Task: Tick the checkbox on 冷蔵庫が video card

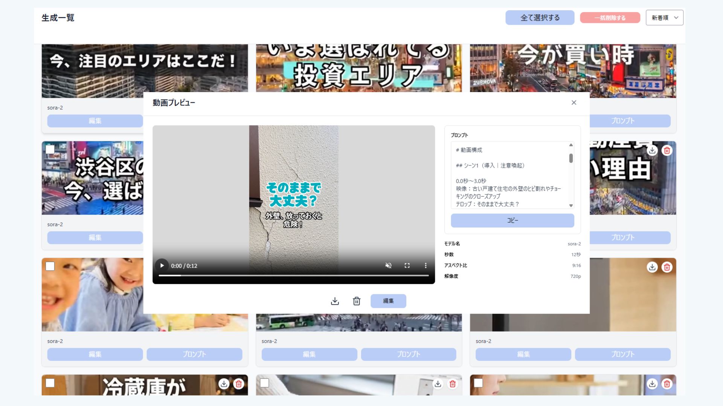Action: coord(50,383)
